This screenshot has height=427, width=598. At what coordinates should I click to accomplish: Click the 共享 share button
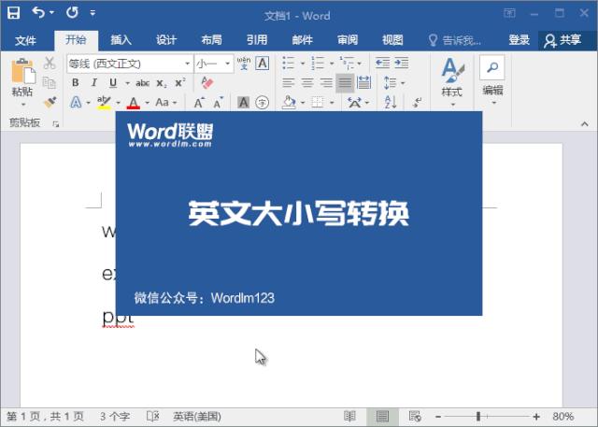[x=562, y=40]
